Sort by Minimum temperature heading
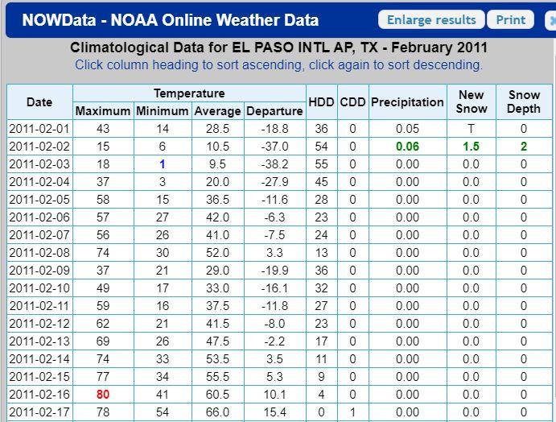556x422 pixels. tap(163, 111)
